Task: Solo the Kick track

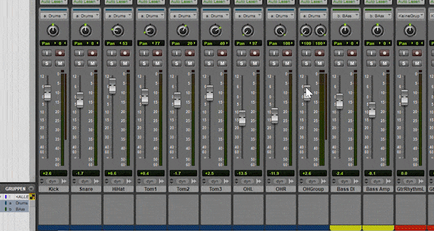Action: click(x=46, y=64)
